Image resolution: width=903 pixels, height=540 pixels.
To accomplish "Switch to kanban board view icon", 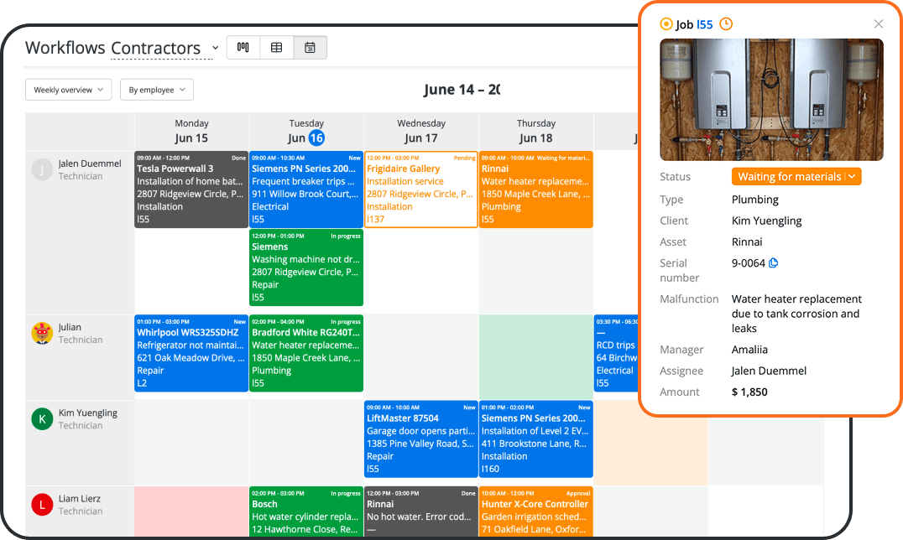I will coord(243,47).
